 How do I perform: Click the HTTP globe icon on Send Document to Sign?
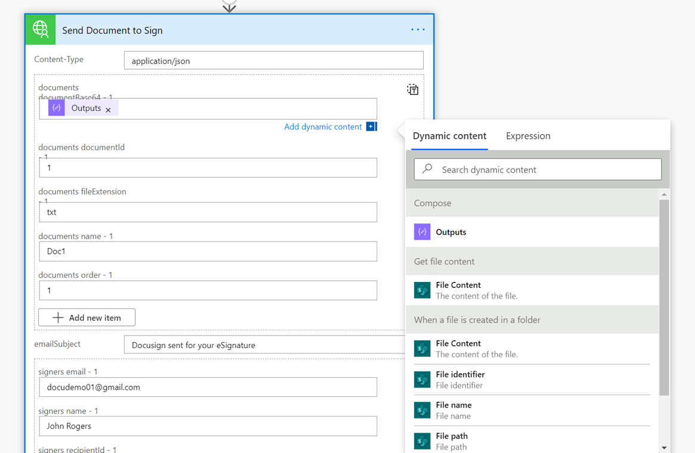(40, 29)
